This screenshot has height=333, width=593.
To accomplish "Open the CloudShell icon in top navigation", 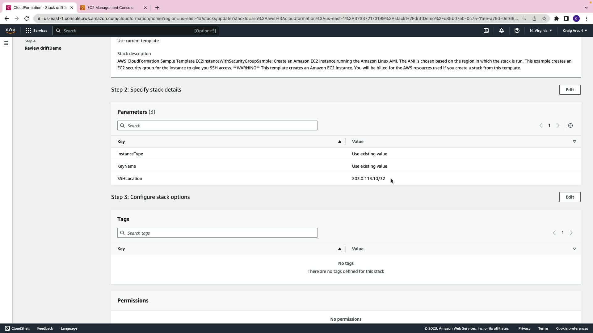I will tap(486, 31).
